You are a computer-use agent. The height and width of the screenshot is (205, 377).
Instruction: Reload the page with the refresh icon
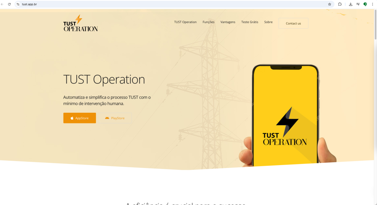[x=9, y=4]
